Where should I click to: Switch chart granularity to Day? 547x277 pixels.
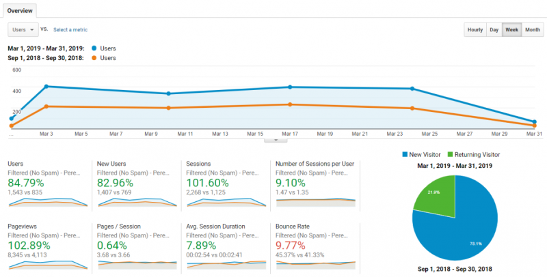point(494,30)
